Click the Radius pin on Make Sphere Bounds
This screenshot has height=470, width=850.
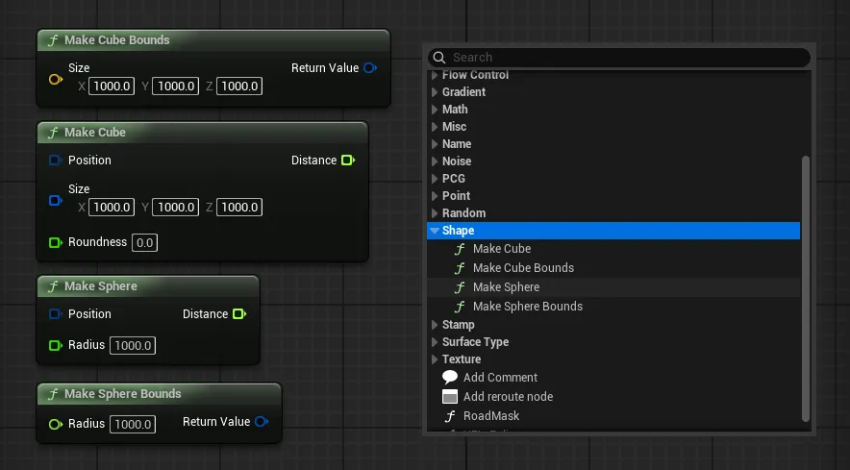coord(55,424)
